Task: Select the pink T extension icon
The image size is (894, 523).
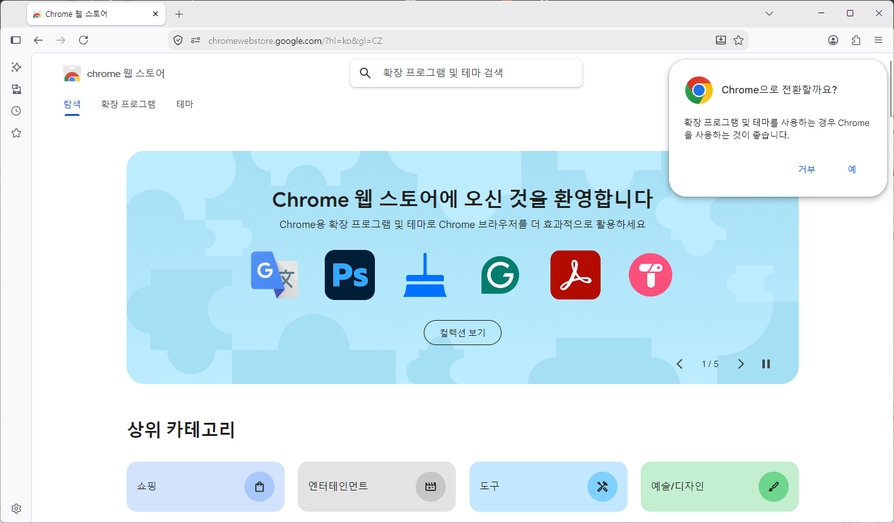Action: [x=651, y=275]
